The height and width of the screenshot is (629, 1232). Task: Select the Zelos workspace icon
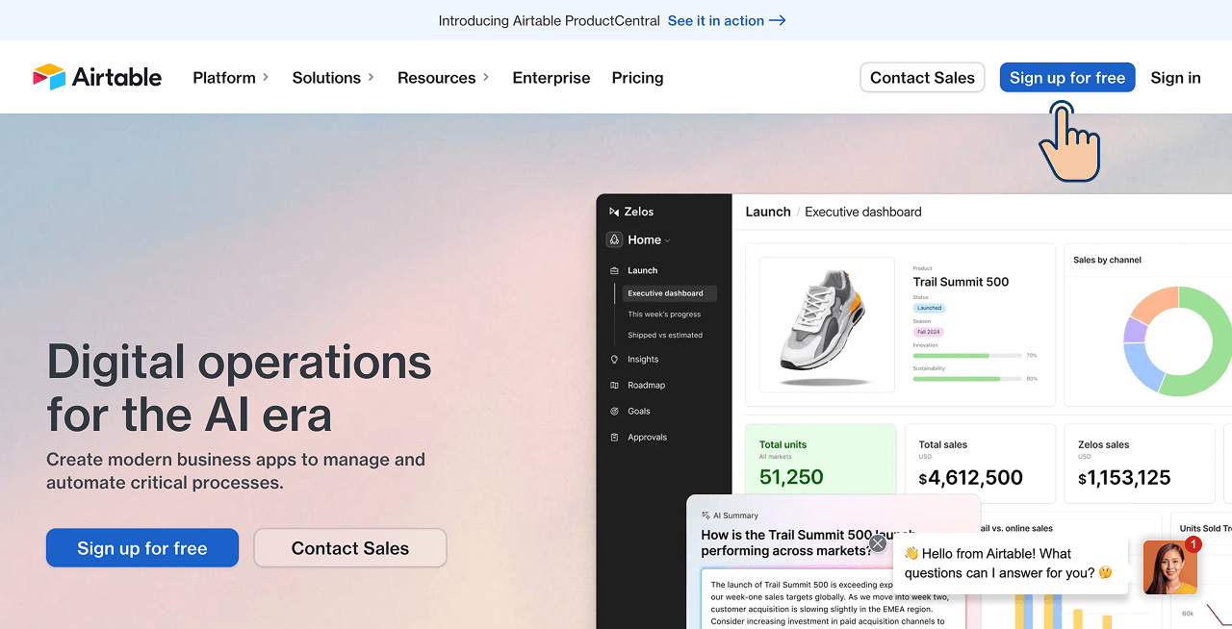pyautogui.click(x=615, y=211)
